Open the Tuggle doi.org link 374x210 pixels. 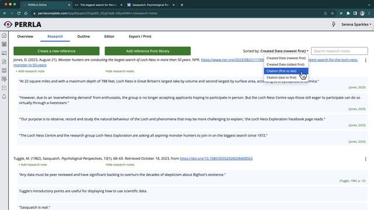216,158
